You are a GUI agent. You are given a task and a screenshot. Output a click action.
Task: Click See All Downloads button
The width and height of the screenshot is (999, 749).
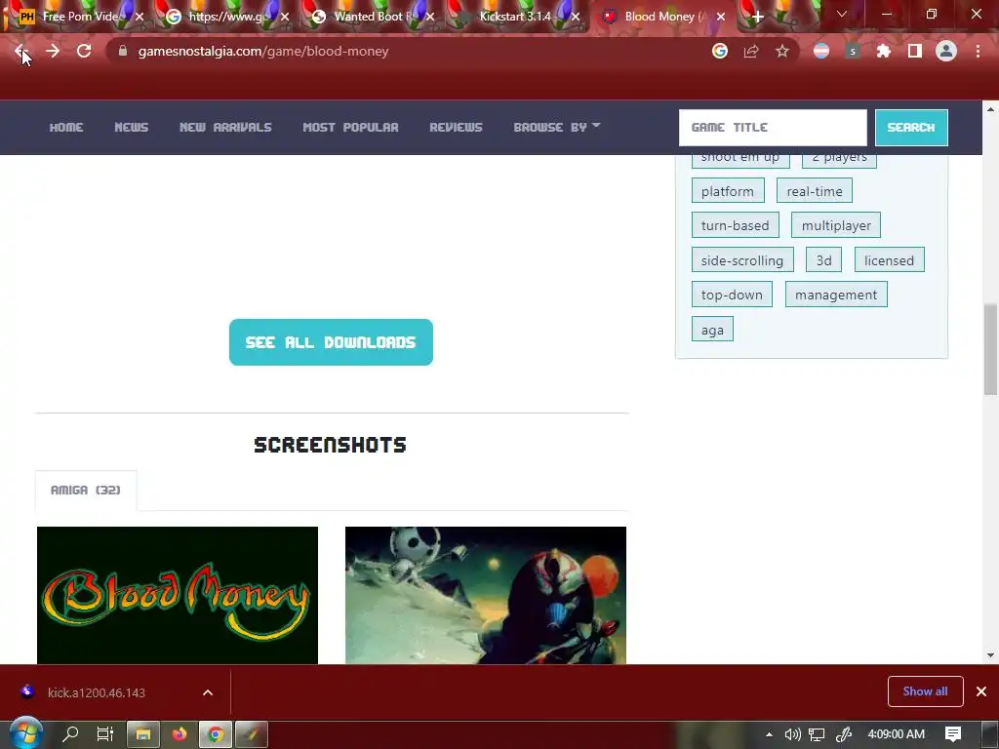coord(331,342)
